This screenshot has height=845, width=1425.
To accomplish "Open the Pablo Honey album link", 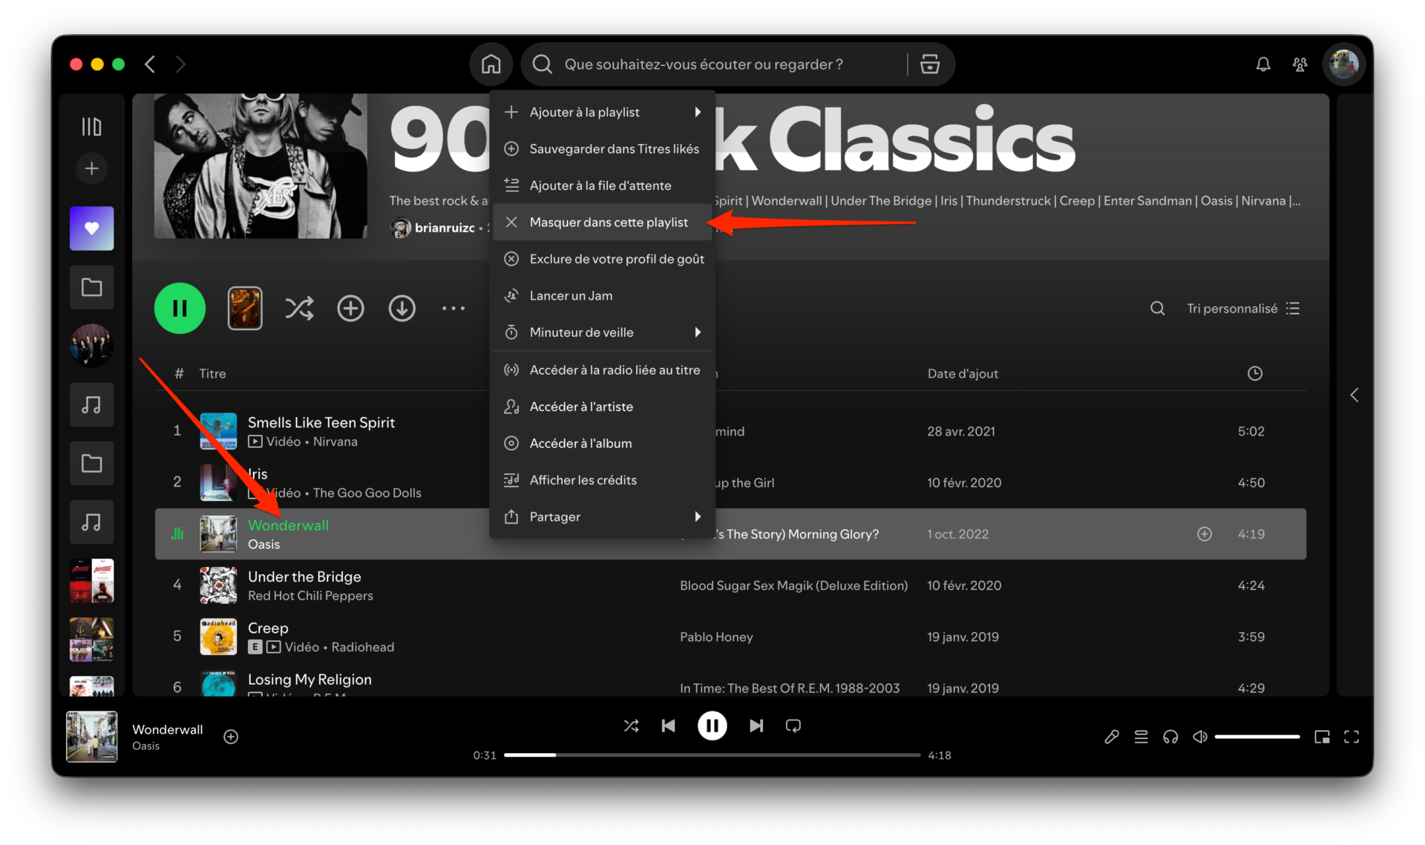I will pos(716,637).
